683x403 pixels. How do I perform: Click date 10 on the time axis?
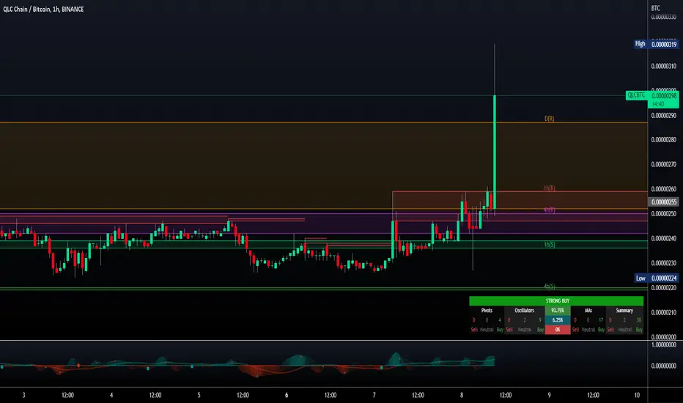(637, 395)
